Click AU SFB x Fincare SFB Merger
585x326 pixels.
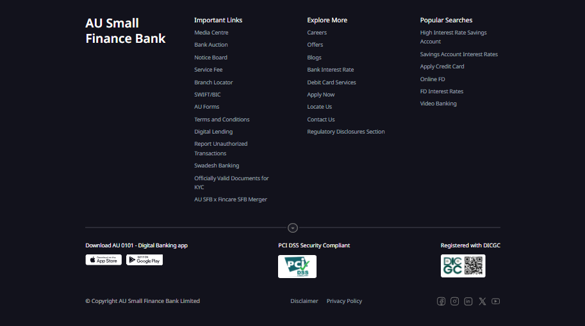coord(231,199)
